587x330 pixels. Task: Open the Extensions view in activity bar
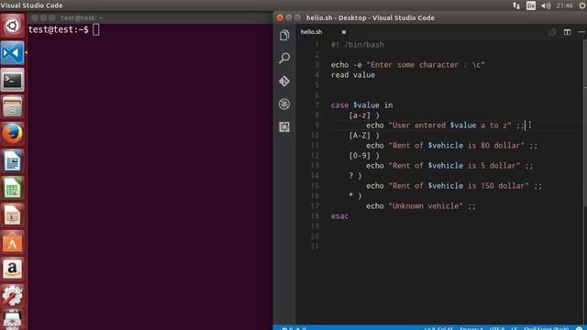(x=284, y=126)
